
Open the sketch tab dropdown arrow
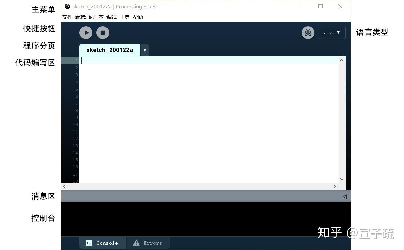tap(145, 50)
